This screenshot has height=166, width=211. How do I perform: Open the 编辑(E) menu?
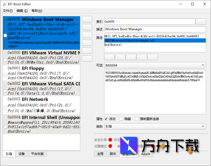point(22,11)
